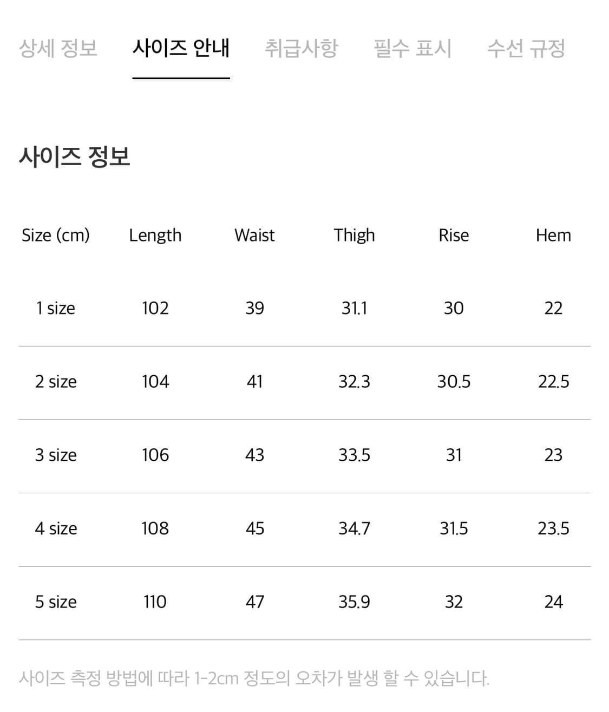Image resolution: width=609 pixels, height=712 pixels.
Task: Click the Hem column header
Action: [x=553, y=235]
